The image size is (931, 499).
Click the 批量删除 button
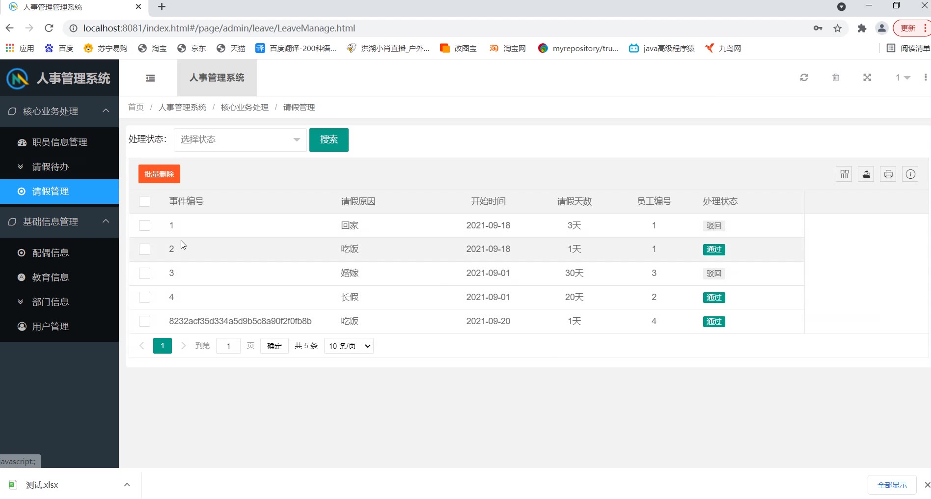[x=159, y=174]
